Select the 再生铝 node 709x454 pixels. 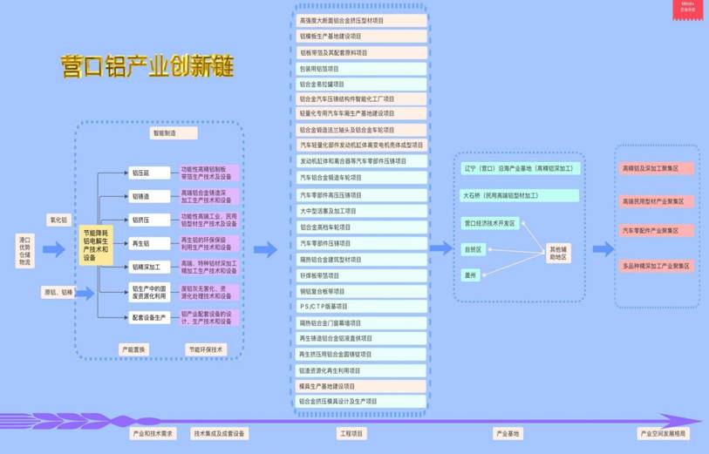coord(140,243)
